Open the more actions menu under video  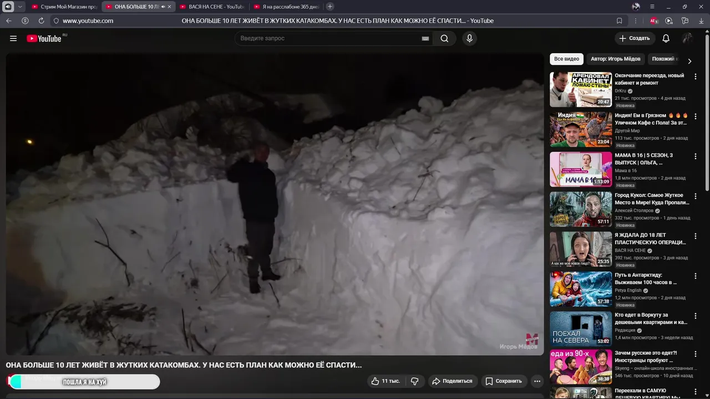point(537,381)
